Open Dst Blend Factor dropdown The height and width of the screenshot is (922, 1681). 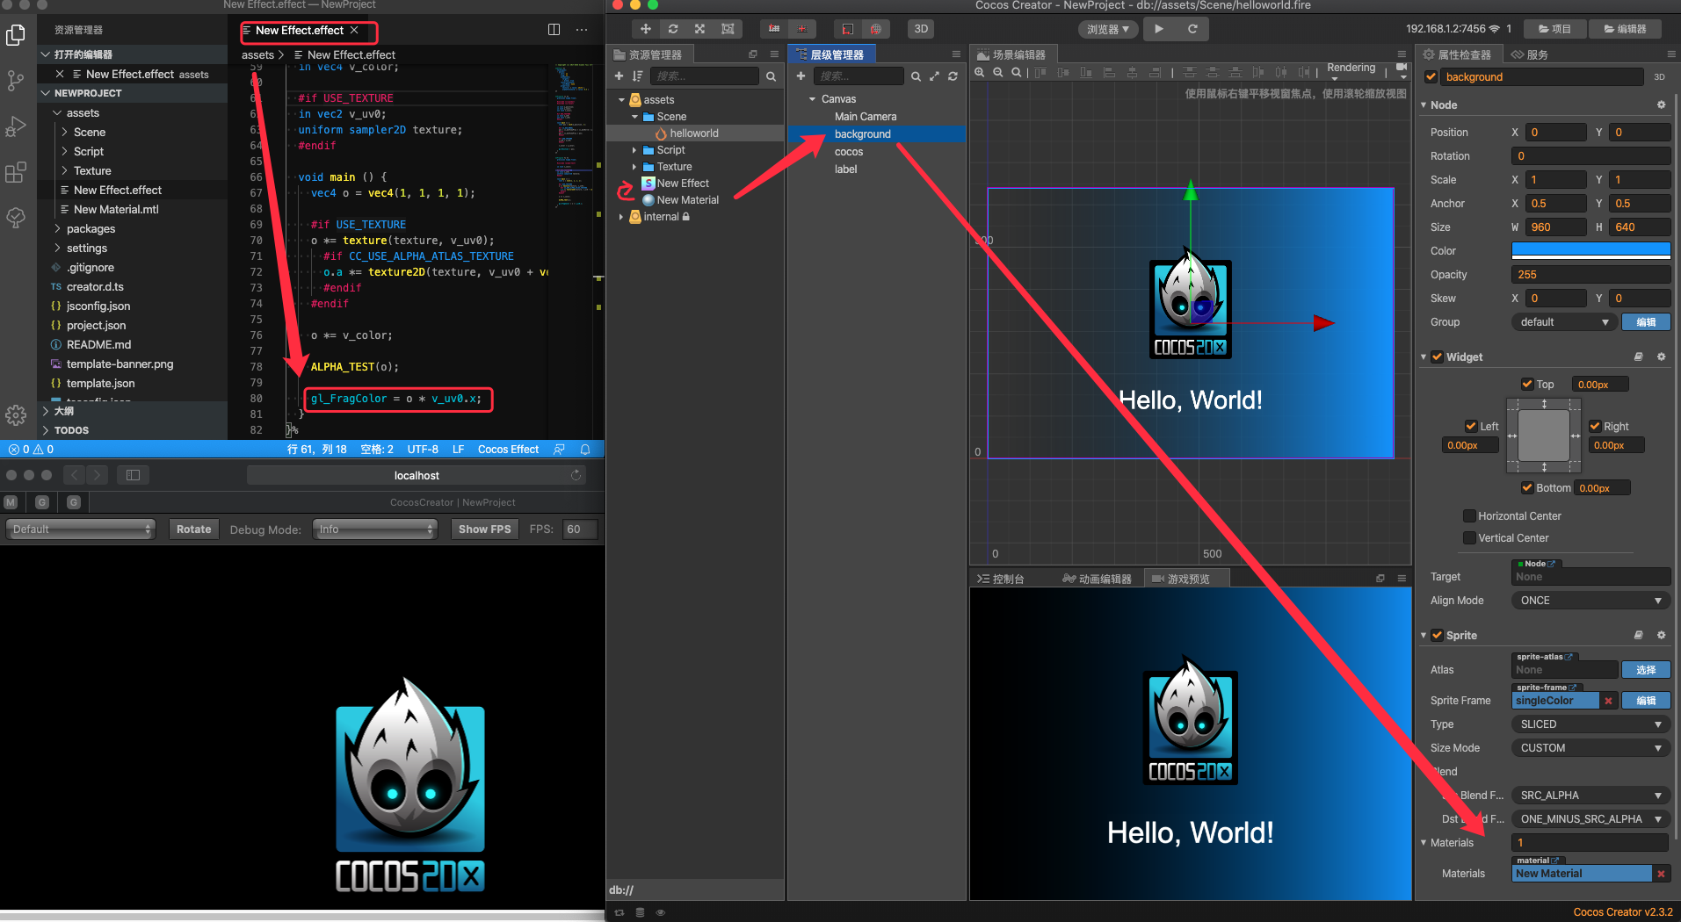[1590, 819]
